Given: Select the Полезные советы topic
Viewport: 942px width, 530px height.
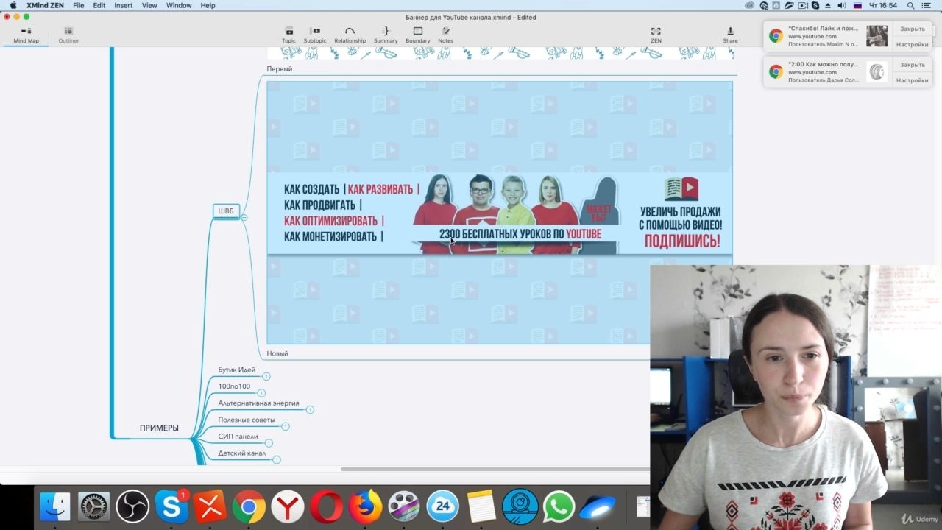Looking at the screenshot, I should point(247,420).
